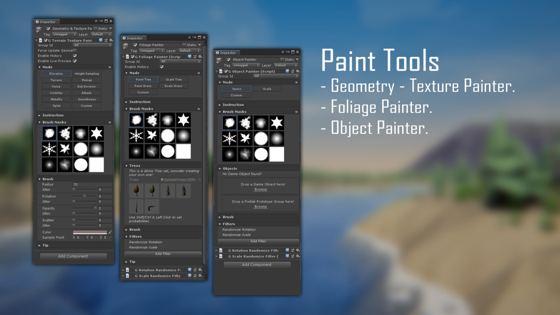Expand Instruction section in Terrain Texture Painter
Viewport: 560px width, 315px height.
[75, 115]
